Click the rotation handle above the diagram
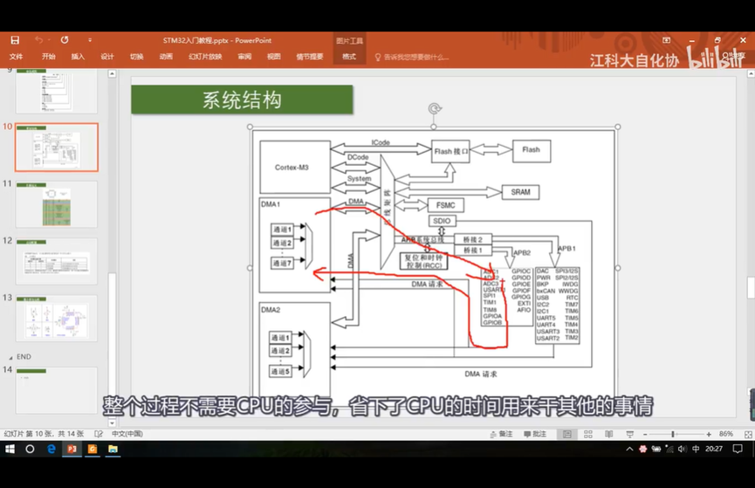The width and height of the screenshot is (755, 488). click(435, 108)
